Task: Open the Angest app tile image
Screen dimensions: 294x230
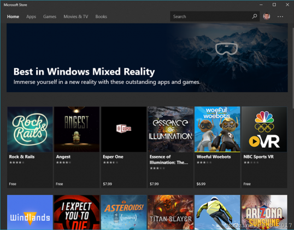Action: [77, 129]
